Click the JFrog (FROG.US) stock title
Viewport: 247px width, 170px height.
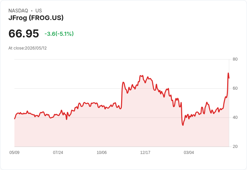pyautogui.click(x=36, y=18)
